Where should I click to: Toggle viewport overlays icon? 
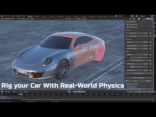tap(139, 19)
